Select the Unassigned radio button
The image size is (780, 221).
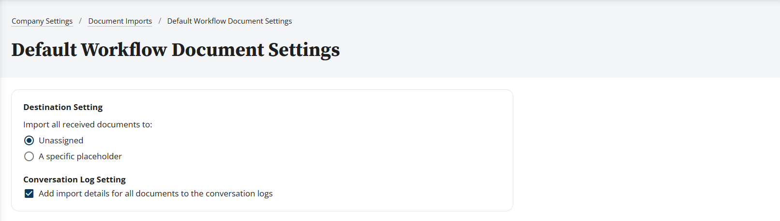pos(29,140)
